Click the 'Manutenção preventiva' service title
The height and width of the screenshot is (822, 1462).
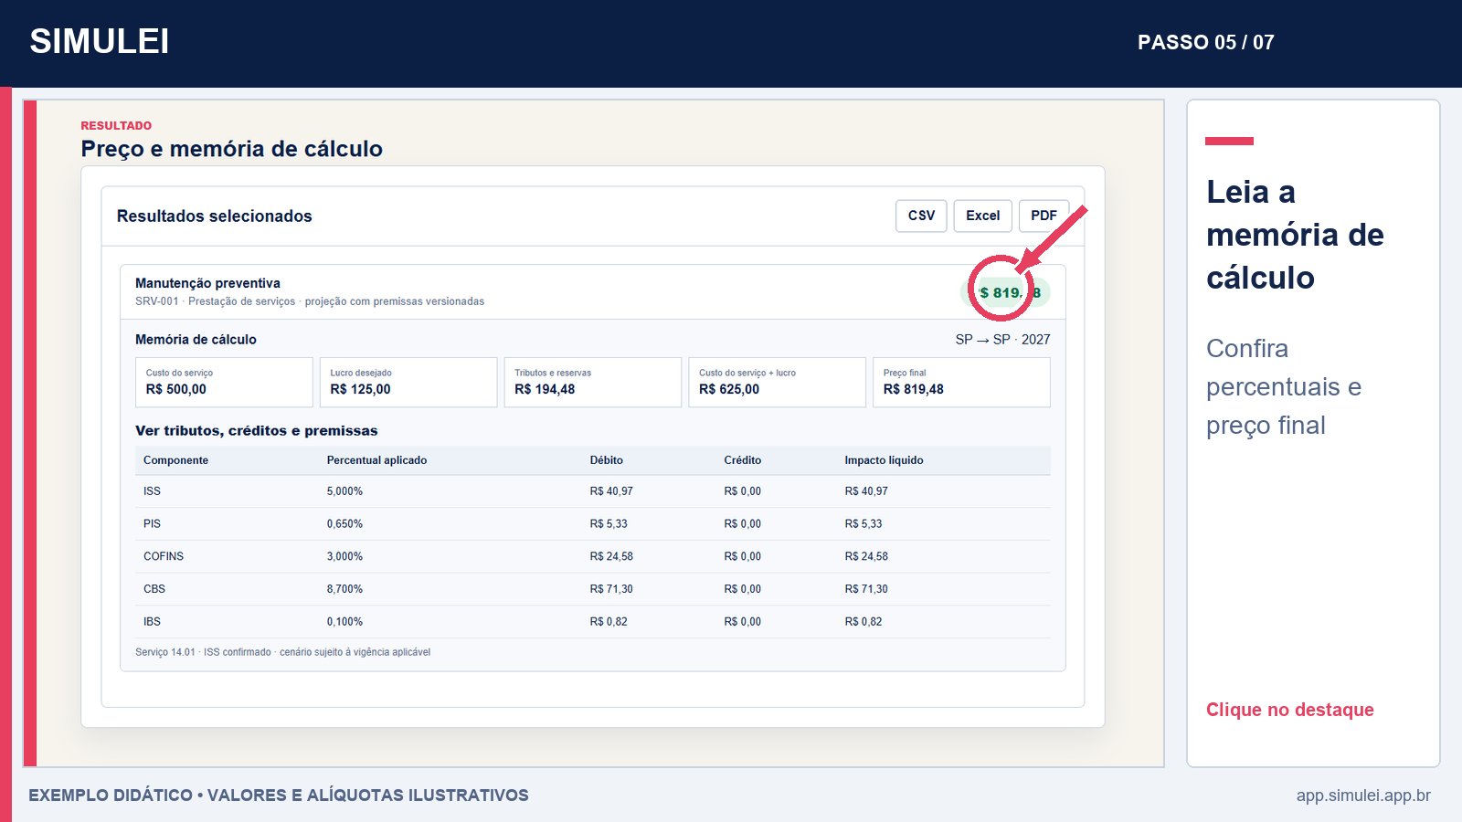207,283
